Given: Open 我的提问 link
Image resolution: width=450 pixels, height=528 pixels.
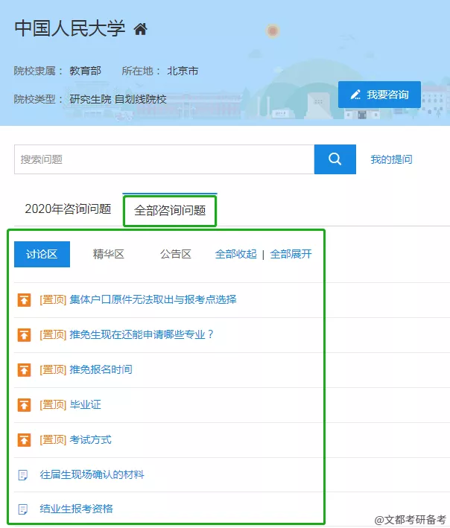Looking at the screenshot, I should (391, 159).
